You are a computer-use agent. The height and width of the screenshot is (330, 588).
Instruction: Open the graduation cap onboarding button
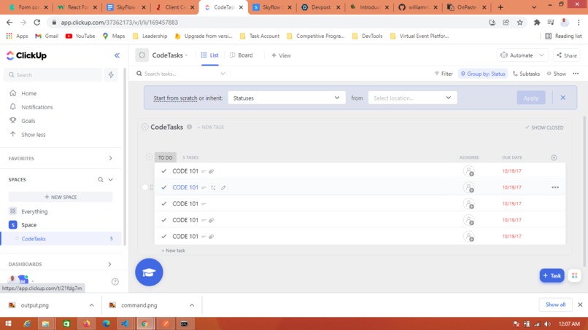click(149, 272)
